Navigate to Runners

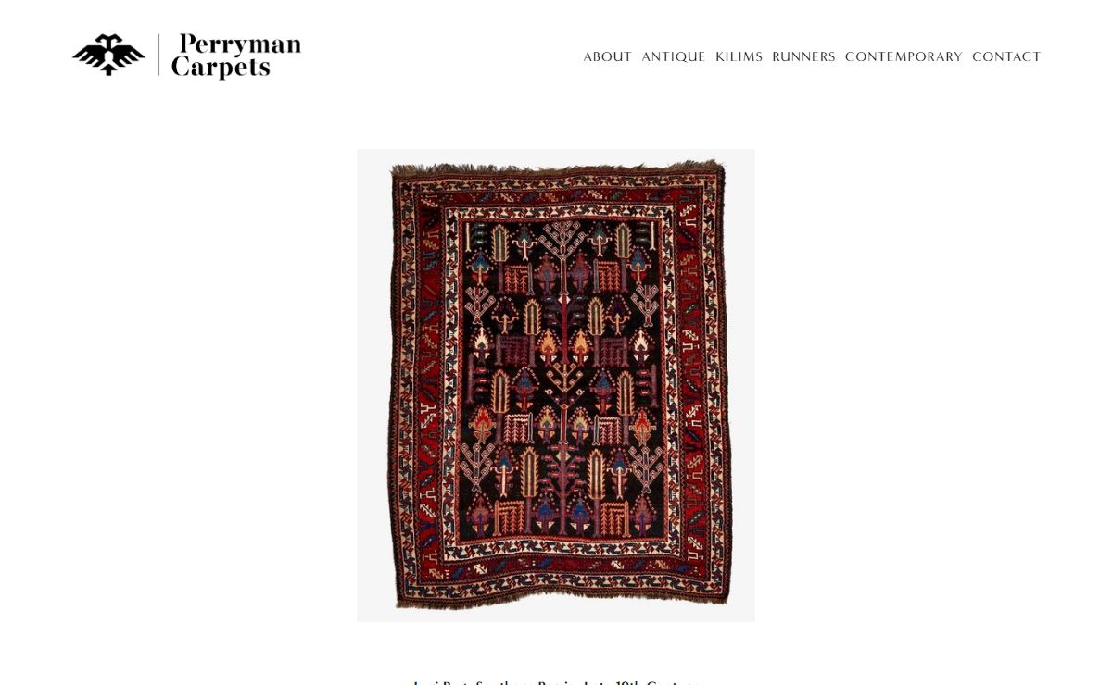point(803,57)
